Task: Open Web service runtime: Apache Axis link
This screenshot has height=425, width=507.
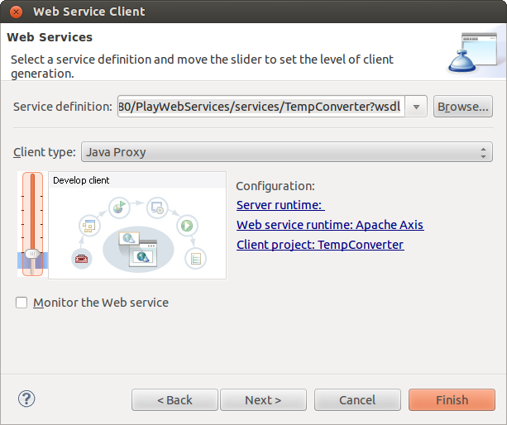Action: (x=329, y=225)
